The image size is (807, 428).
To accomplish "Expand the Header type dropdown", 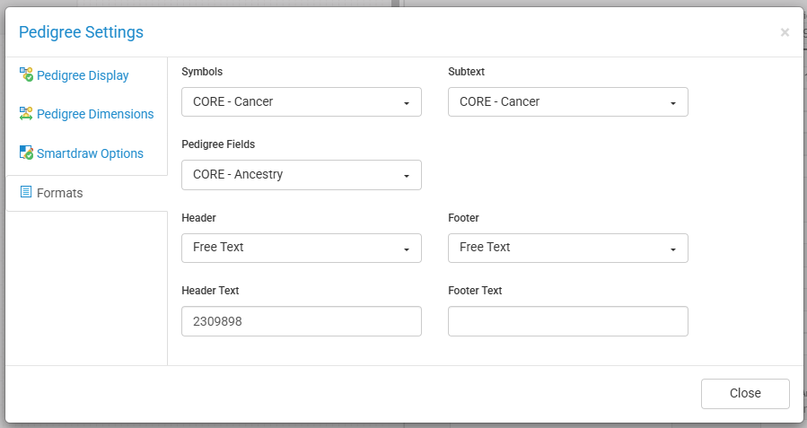I will [301, 248].
